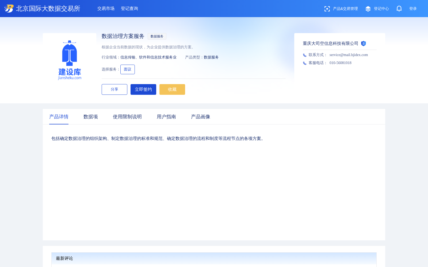
Task: Click the phone icon beside 客服电话
Action: (305, 63)
